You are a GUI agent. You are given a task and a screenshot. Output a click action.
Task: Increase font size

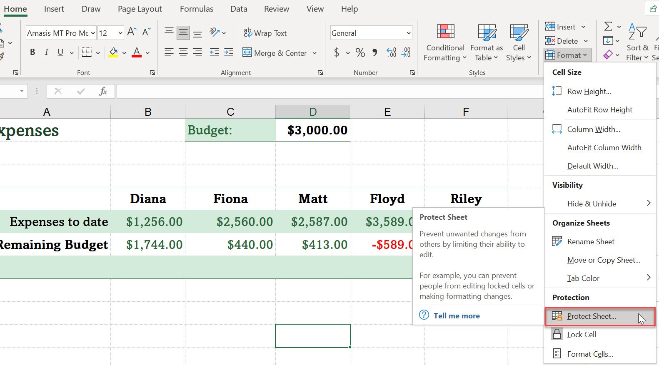click(132, 32)
